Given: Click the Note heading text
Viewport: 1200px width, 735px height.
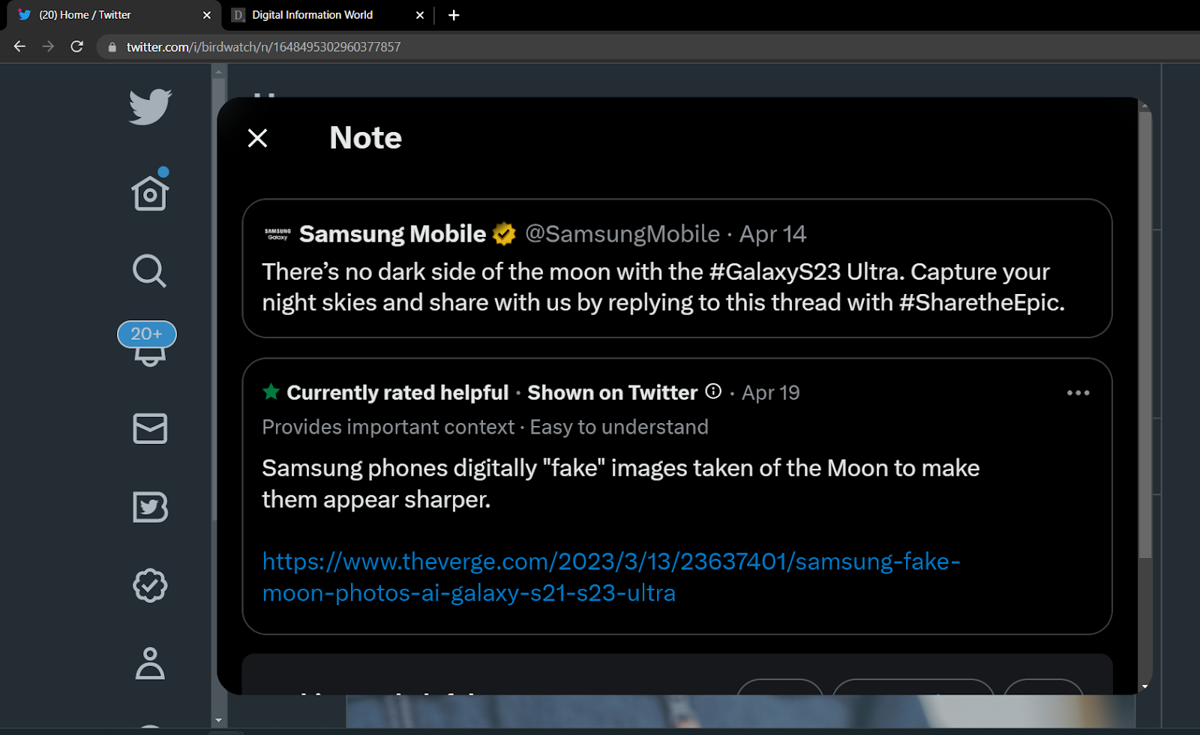Looking at the screenshot, I should tap(365, 137).
